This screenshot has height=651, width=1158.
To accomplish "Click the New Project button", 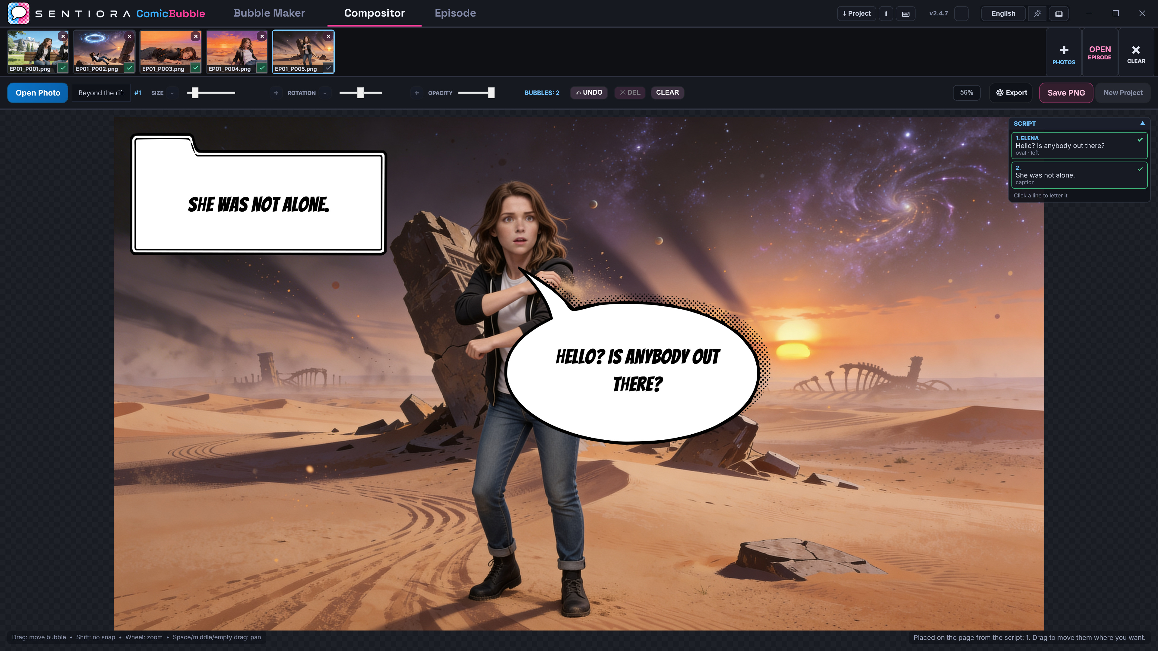I will (x=1122, y=93).
